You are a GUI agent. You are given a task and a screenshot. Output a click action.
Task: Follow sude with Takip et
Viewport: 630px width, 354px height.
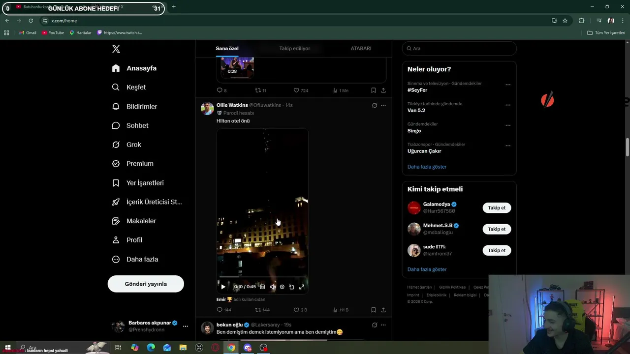(497, 250)
